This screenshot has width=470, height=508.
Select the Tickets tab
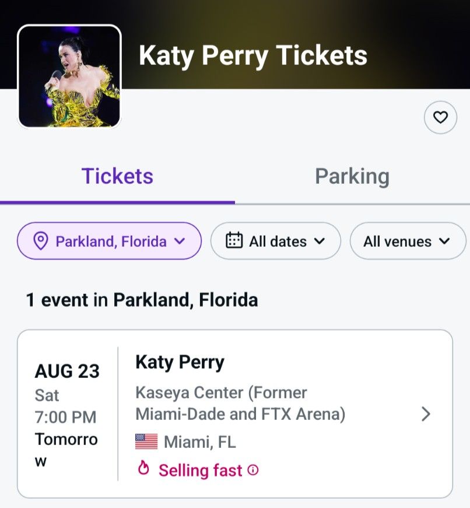click(x=117, y=176)
